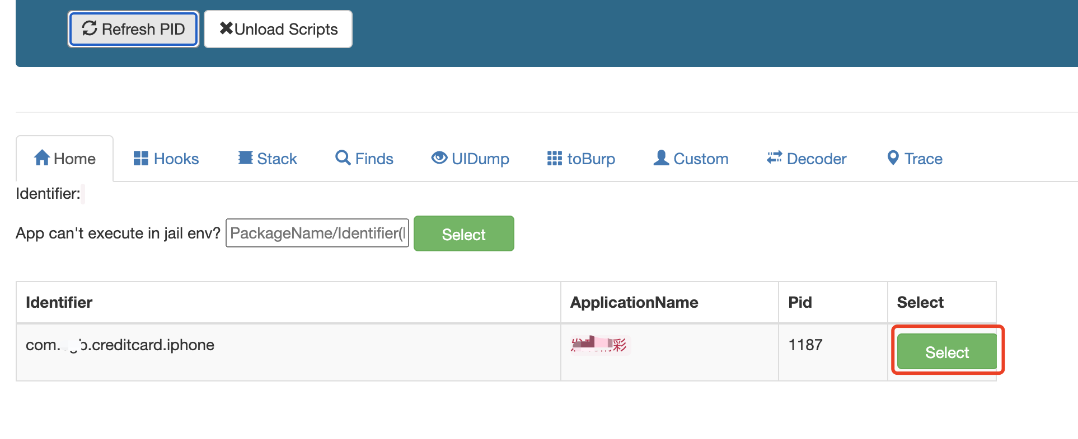Viewport: 1078px width, 439px height.
Task: Click the eye icon on the UIDump tab
Action: pos(439,158)
